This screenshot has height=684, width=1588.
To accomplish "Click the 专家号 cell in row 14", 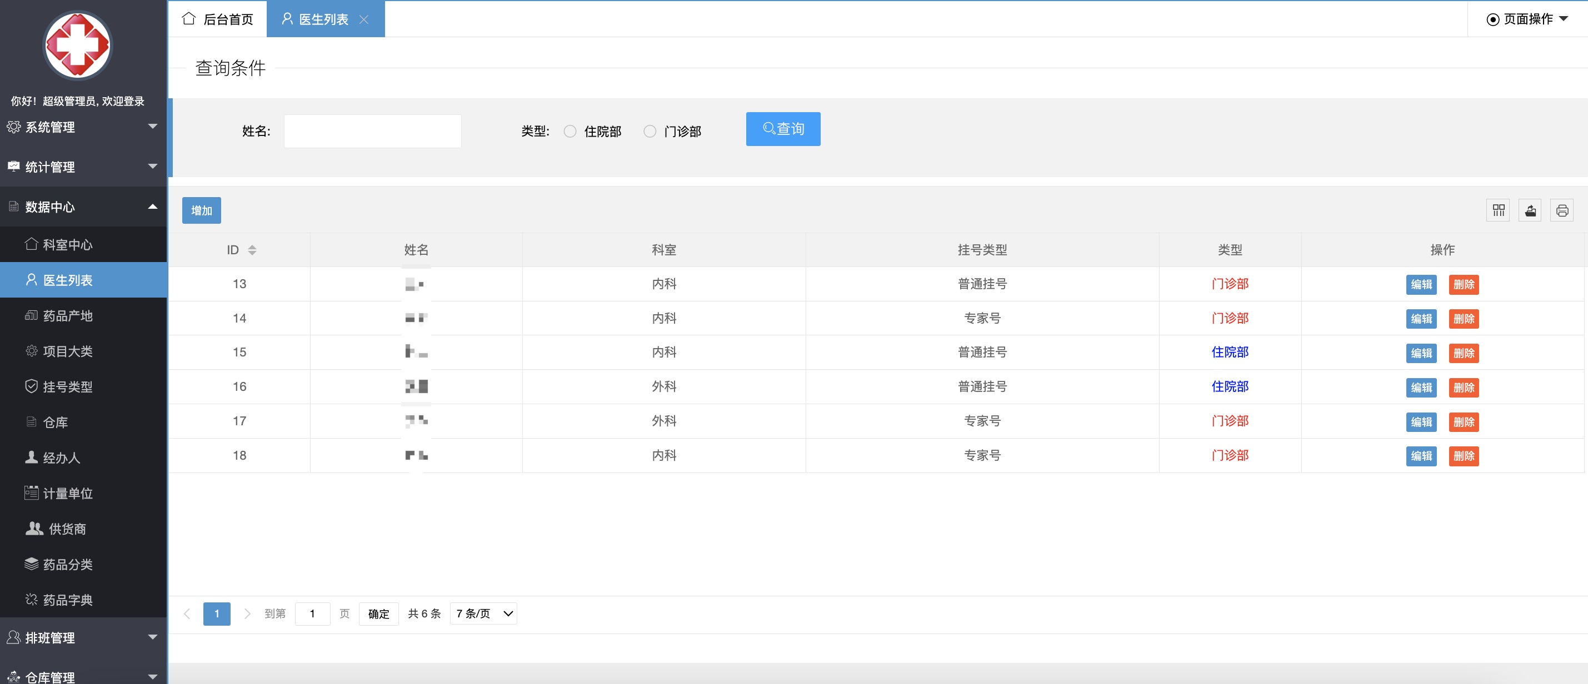I will (x=982, y=319).
